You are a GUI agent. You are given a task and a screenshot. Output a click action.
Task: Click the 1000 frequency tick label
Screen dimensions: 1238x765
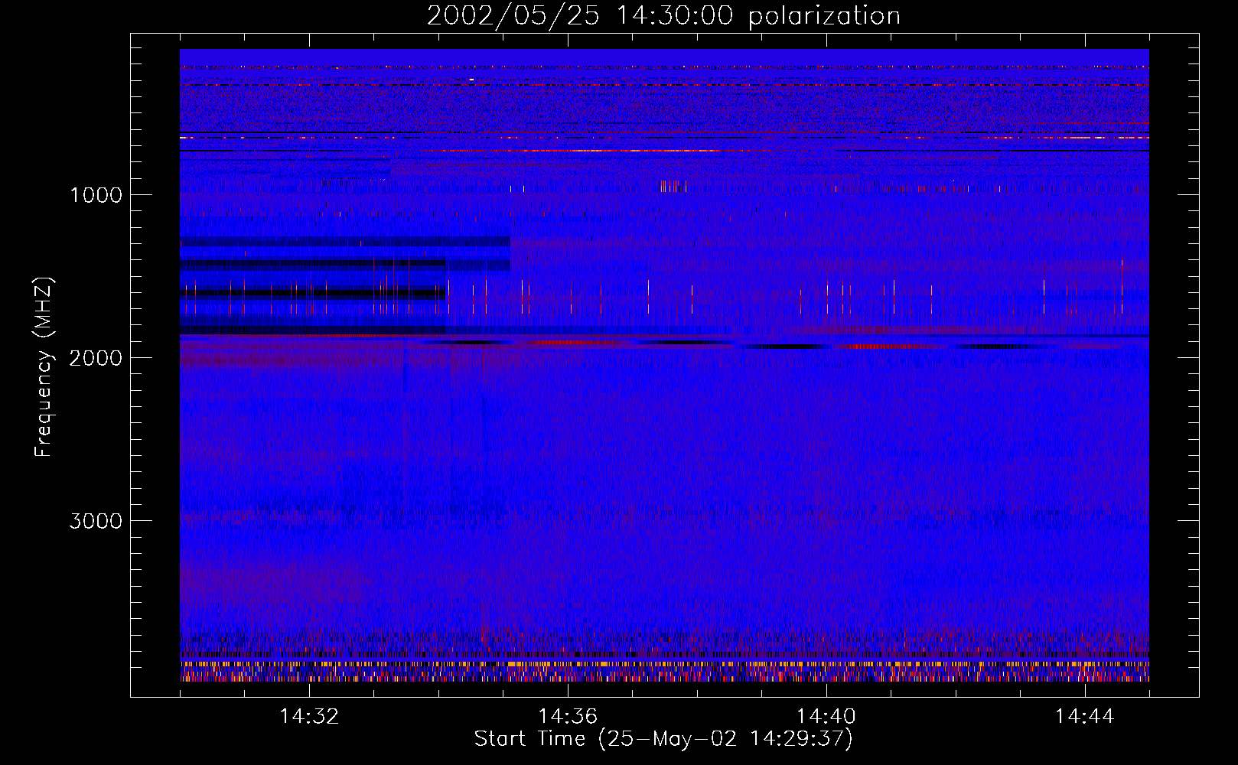(x=96, y=195)
